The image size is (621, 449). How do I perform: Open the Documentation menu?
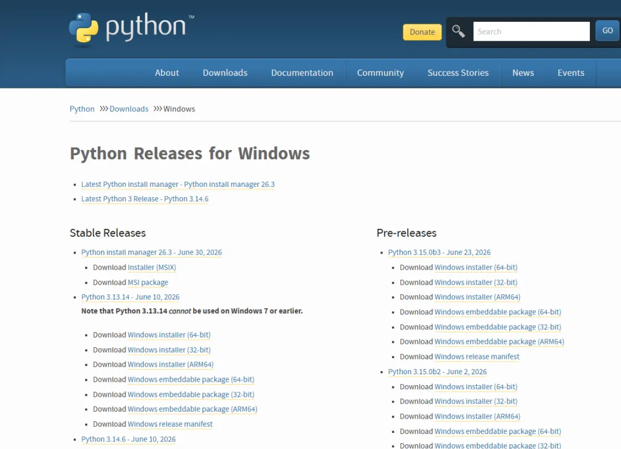click(x=302, y=73)
